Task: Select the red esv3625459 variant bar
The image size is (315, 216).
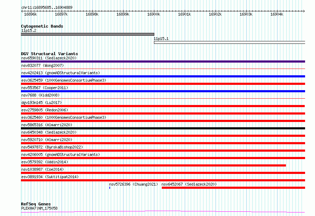Action: click(163, 84)
